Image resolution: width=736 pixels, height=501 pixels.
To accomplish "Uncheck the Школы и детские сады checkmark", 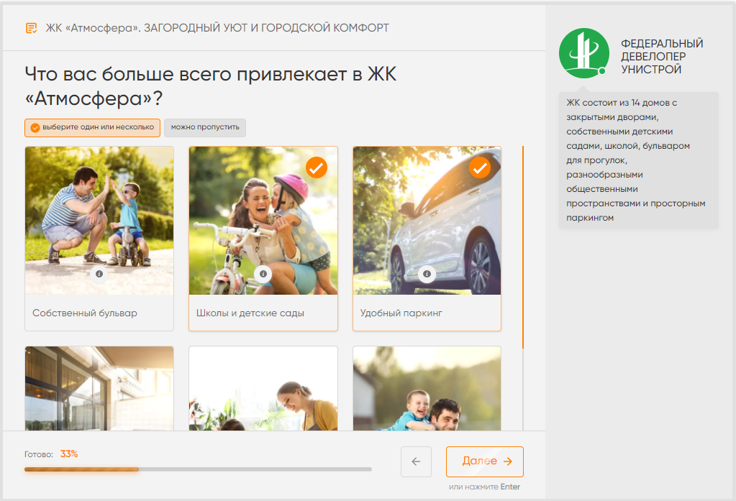I will pos(317,167).
